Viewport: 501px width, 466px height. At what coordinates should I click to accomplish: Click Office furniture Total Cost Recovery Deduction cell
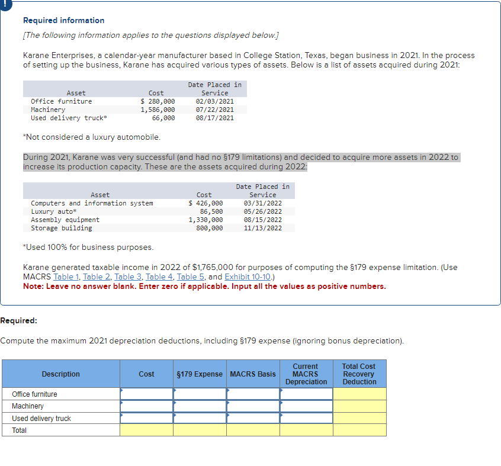[360, 394]
